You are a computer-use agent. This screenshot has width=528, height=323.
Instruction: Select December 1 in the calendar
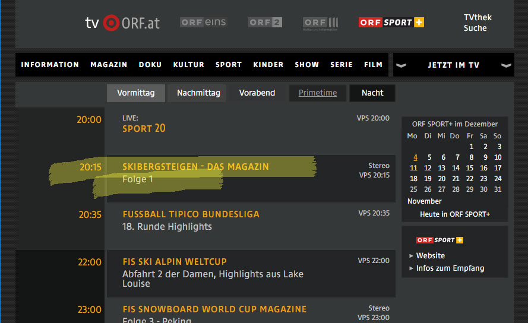[x=472, y=147]
